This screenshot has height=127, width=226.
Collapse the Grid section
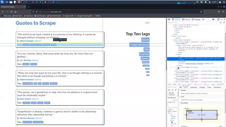point(180,97)
